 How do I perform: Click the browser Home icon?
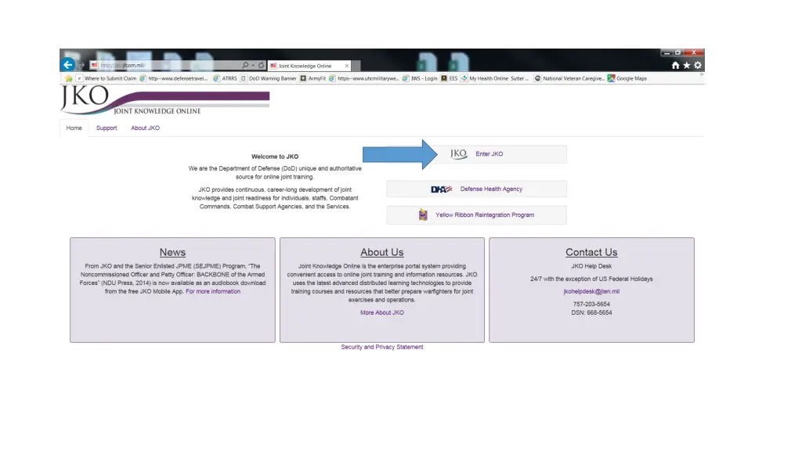[x=675, y=66]
